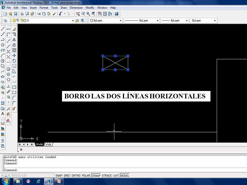Open the File menu
This screenshot has width=247, height=185.
(9, 8)
